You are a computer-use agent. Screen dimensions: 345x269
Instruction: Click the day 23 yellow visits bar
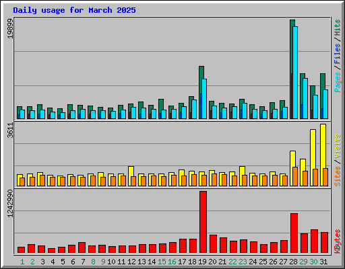241,176
